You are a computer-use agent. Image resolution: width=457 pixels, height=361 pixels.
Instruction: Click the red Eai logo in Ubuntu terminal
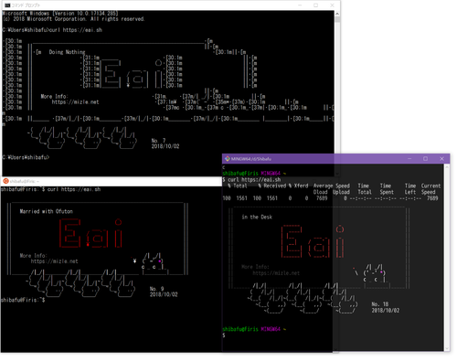pos(90,233)
